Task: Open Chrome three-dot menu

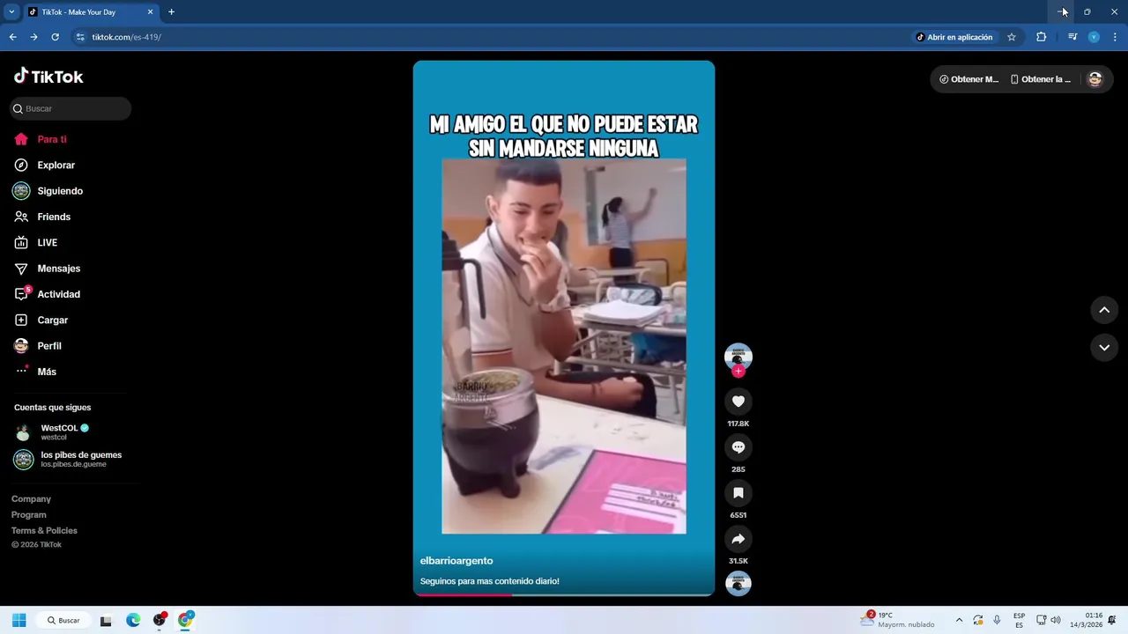Action: [1115, 37]
